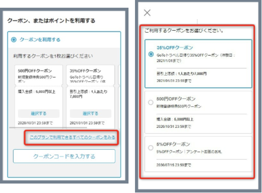Click the 500円OFFクーポン heading in the dialog list
This screenshot has width=262, height=193.
(x=176, y=99)
